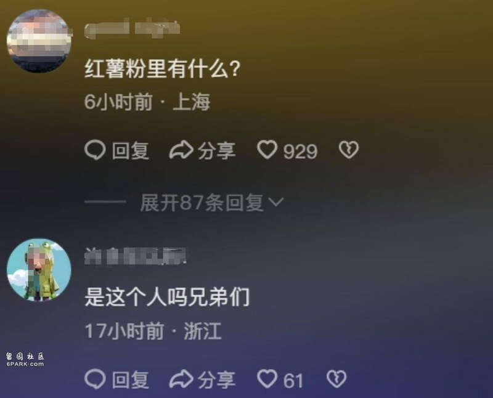Open the first commenter's blurred avatar

[39, 41]
